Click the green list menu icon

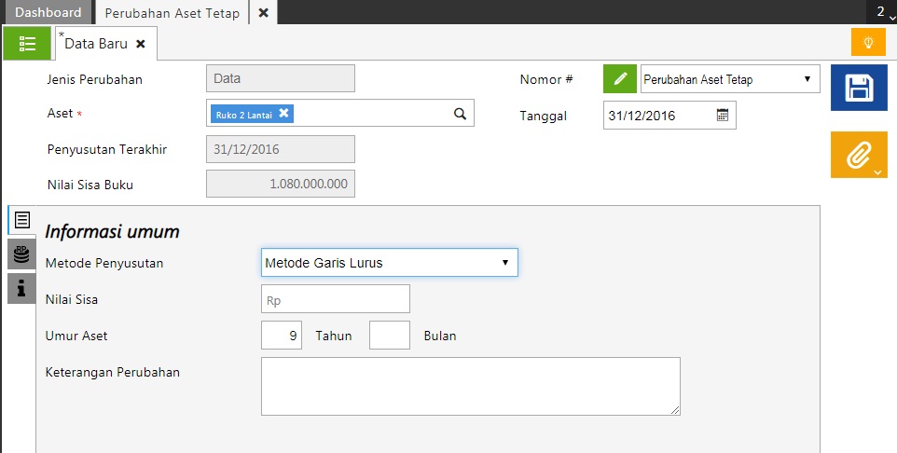[x=27, y=44]
